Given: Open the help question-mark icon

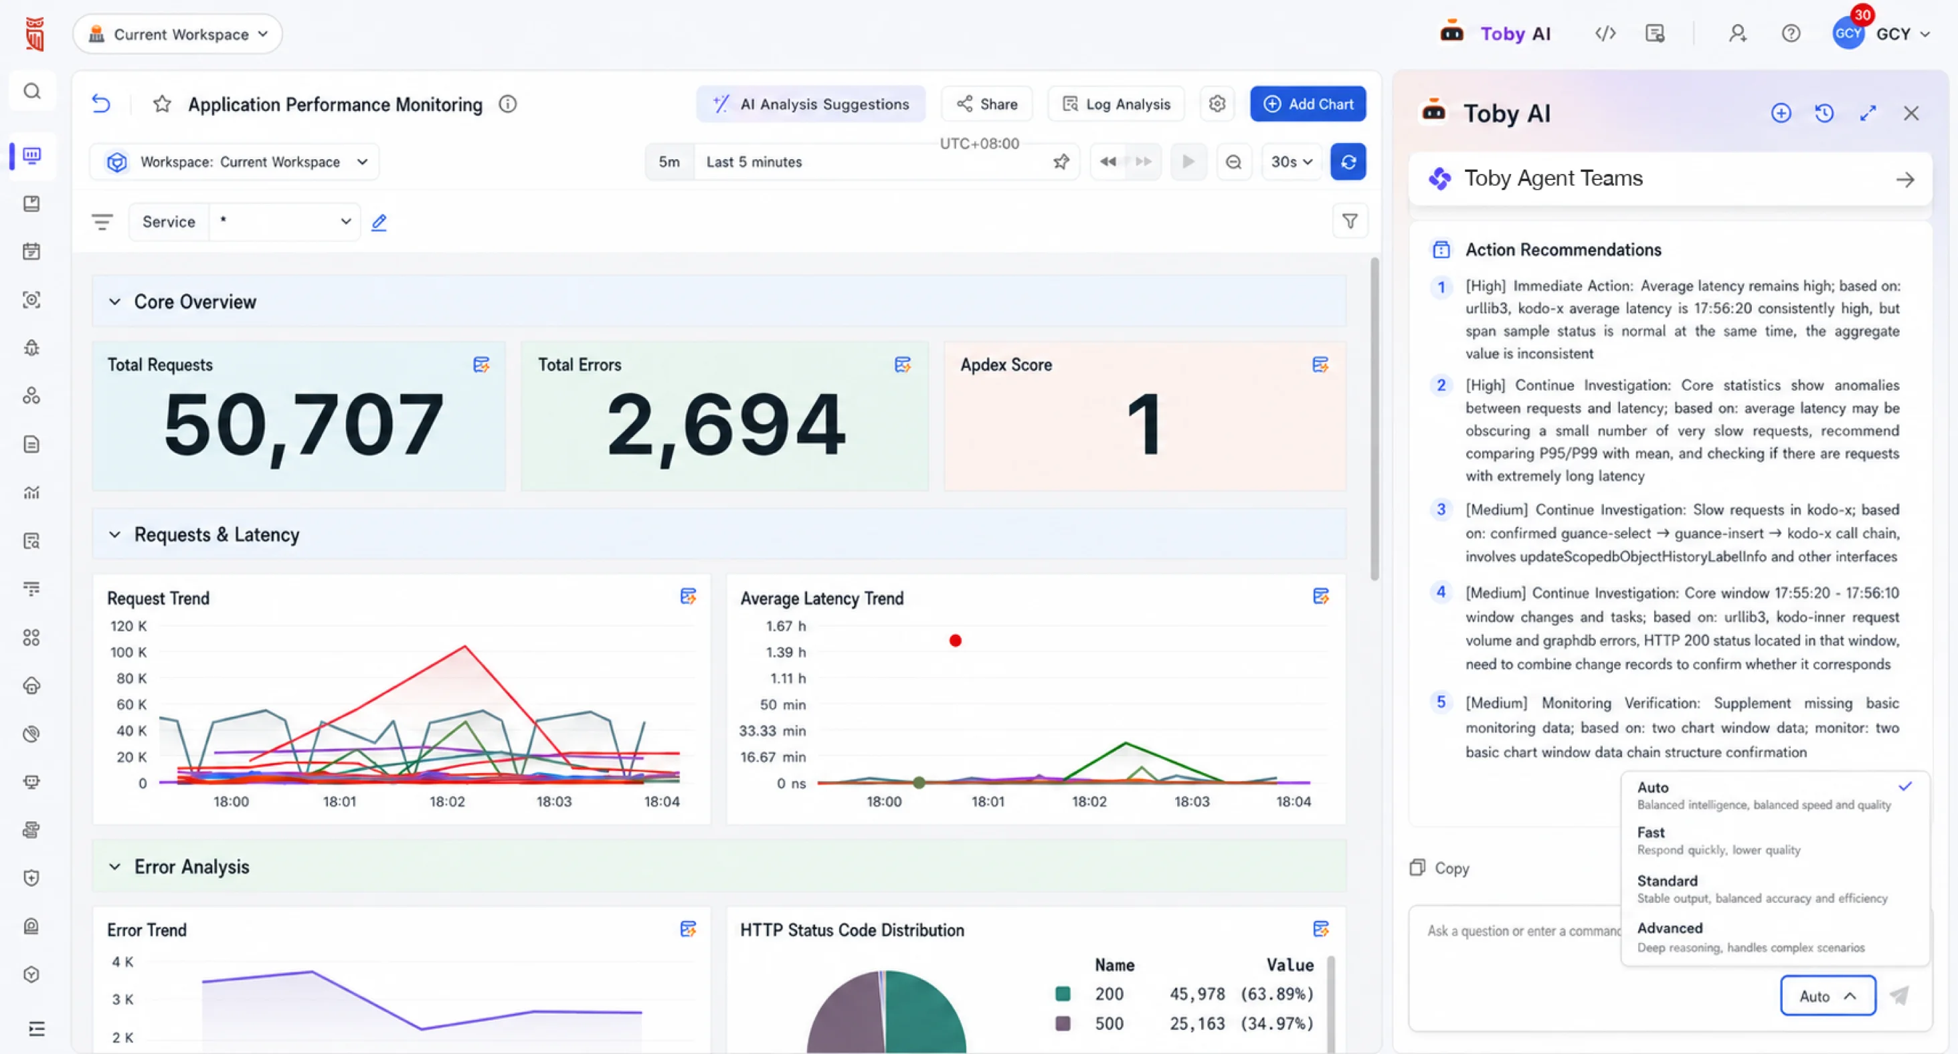Looking at the screenshot, I should [x=1791, y=33].
